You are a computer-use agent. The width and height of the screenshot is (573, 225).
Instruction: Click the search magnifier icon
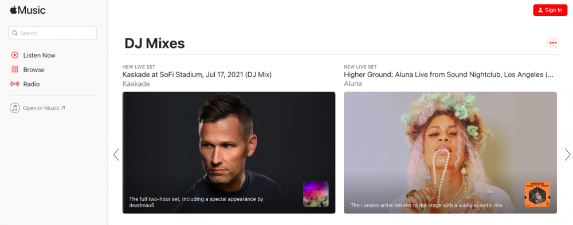pyautogui.click(x=15, y=33)
